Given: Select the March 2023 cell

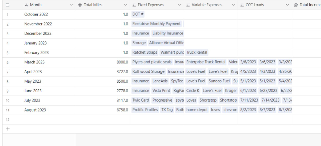Looking at the screenshot, I should (34, 62).
